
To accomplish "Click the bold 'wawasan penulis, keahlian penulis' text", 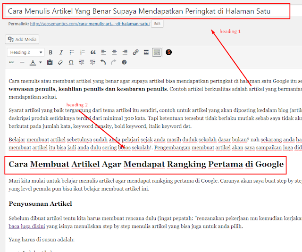I will pos(88,89).
